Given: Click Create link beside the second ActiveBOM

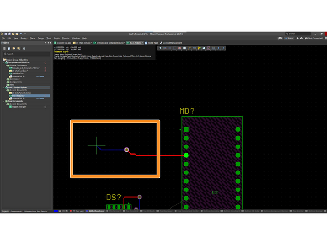Looking at the screenshot, I should 40,98.
